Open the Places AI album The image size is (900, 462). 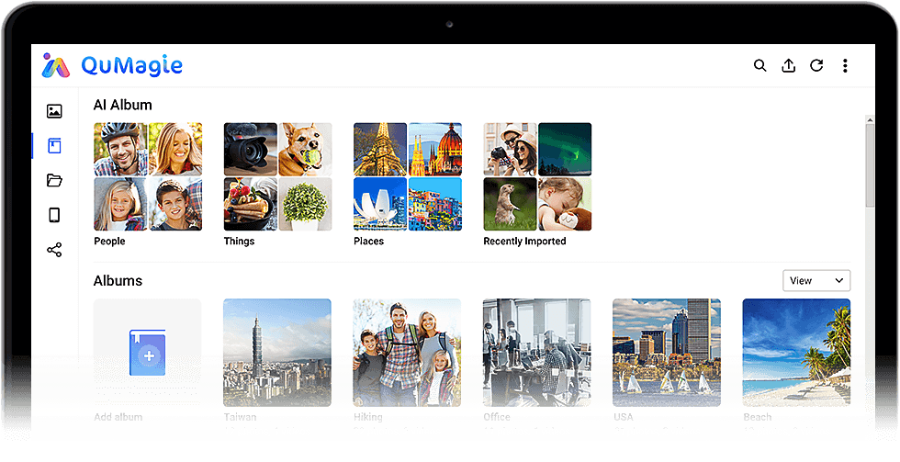pos(407,176)
